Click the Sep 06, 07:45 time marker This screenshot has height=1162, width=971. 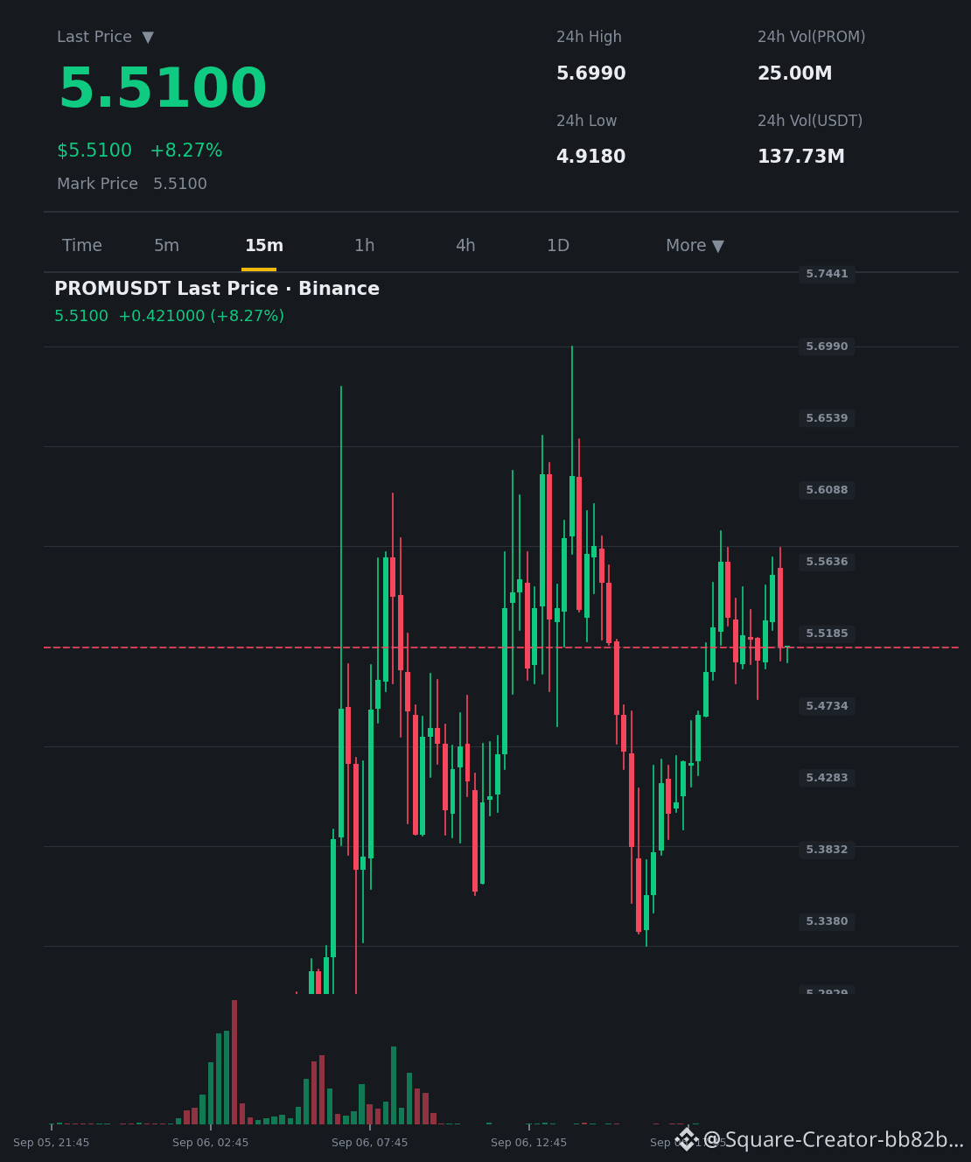click(x=369, y=1143)
